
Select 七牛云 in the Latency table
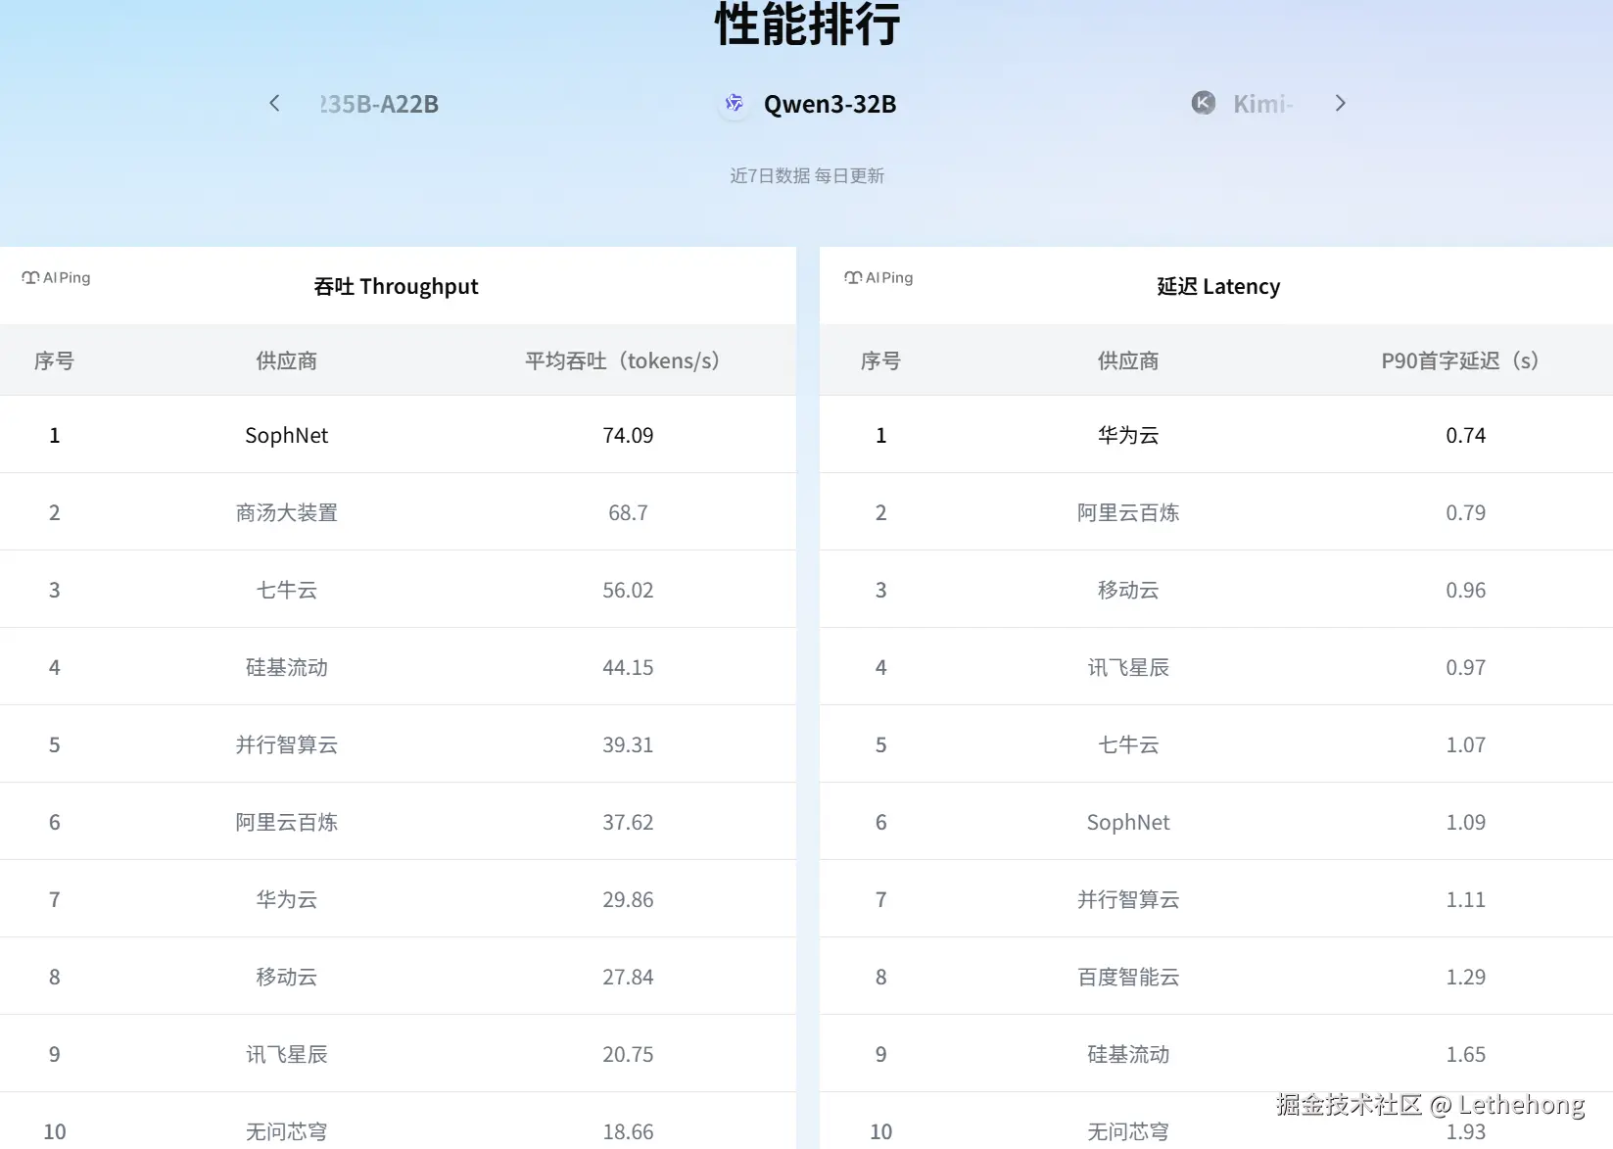[x=1128, y=744]
